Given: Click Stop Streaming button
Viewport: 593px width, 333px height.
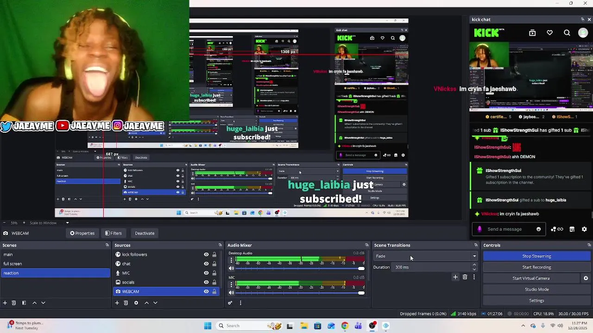Looking at the screenshot, I should (536, 256).
